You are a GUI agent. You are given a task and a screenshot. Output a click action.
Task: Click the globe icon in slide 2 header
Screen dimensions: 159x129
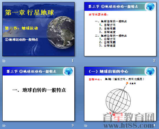pyautogui.click(x=150, y=7)
